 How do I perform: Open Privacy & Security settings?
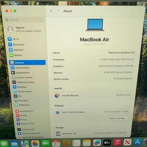(29, 133)
